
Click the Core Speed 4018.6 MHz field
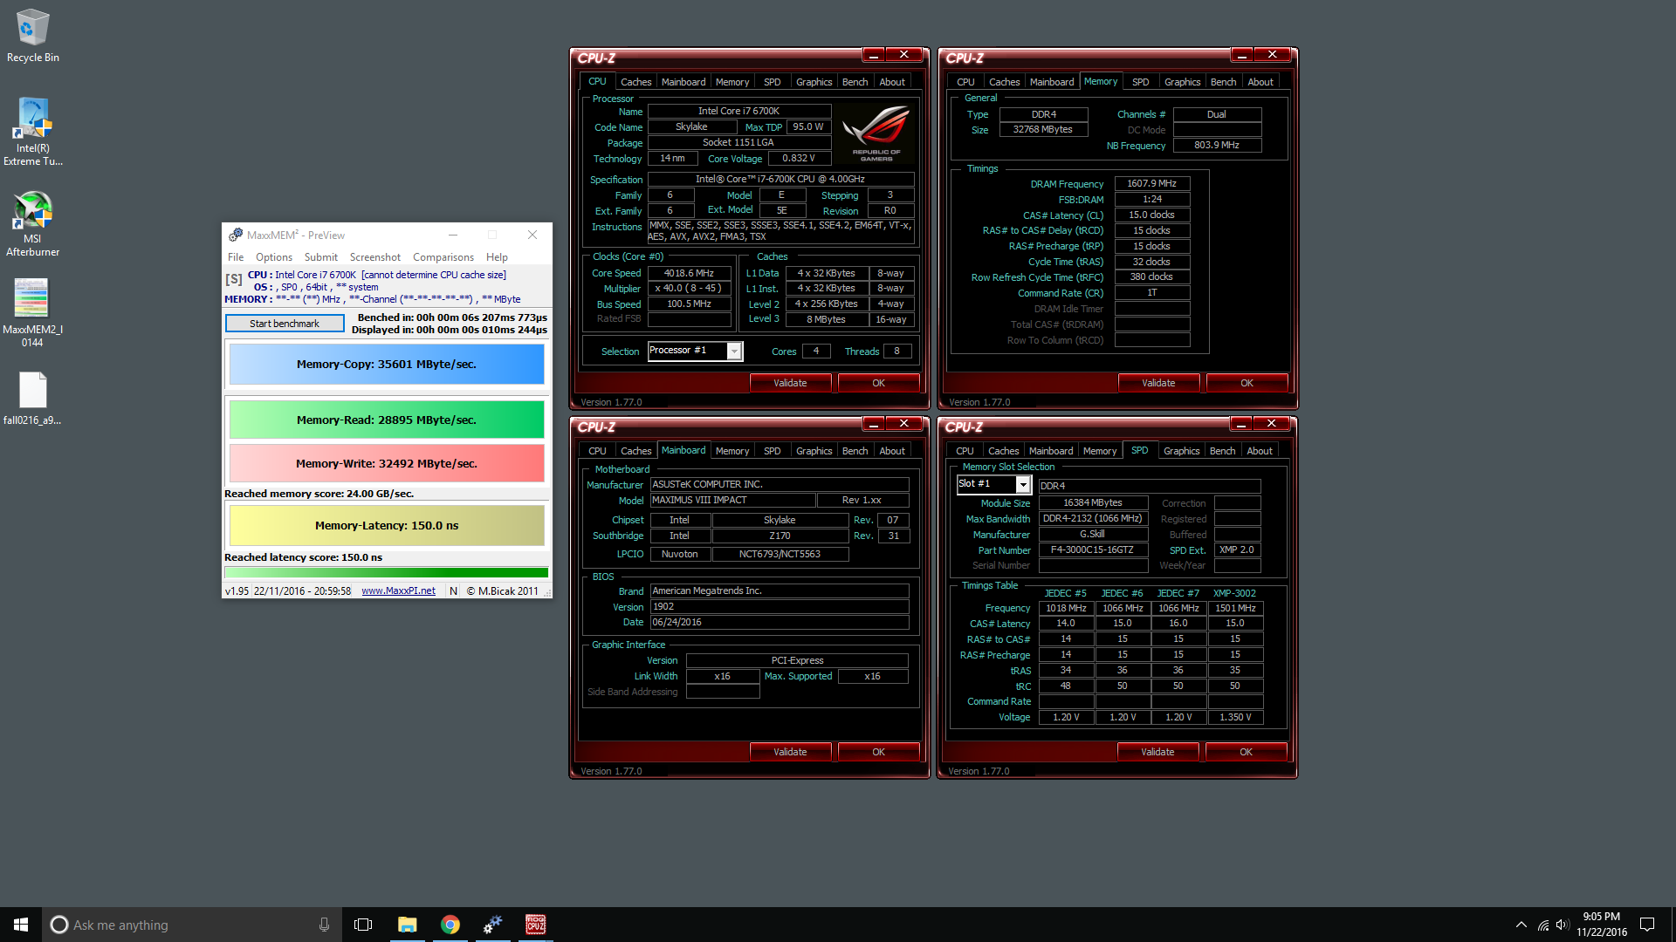(x=689, y=273)
